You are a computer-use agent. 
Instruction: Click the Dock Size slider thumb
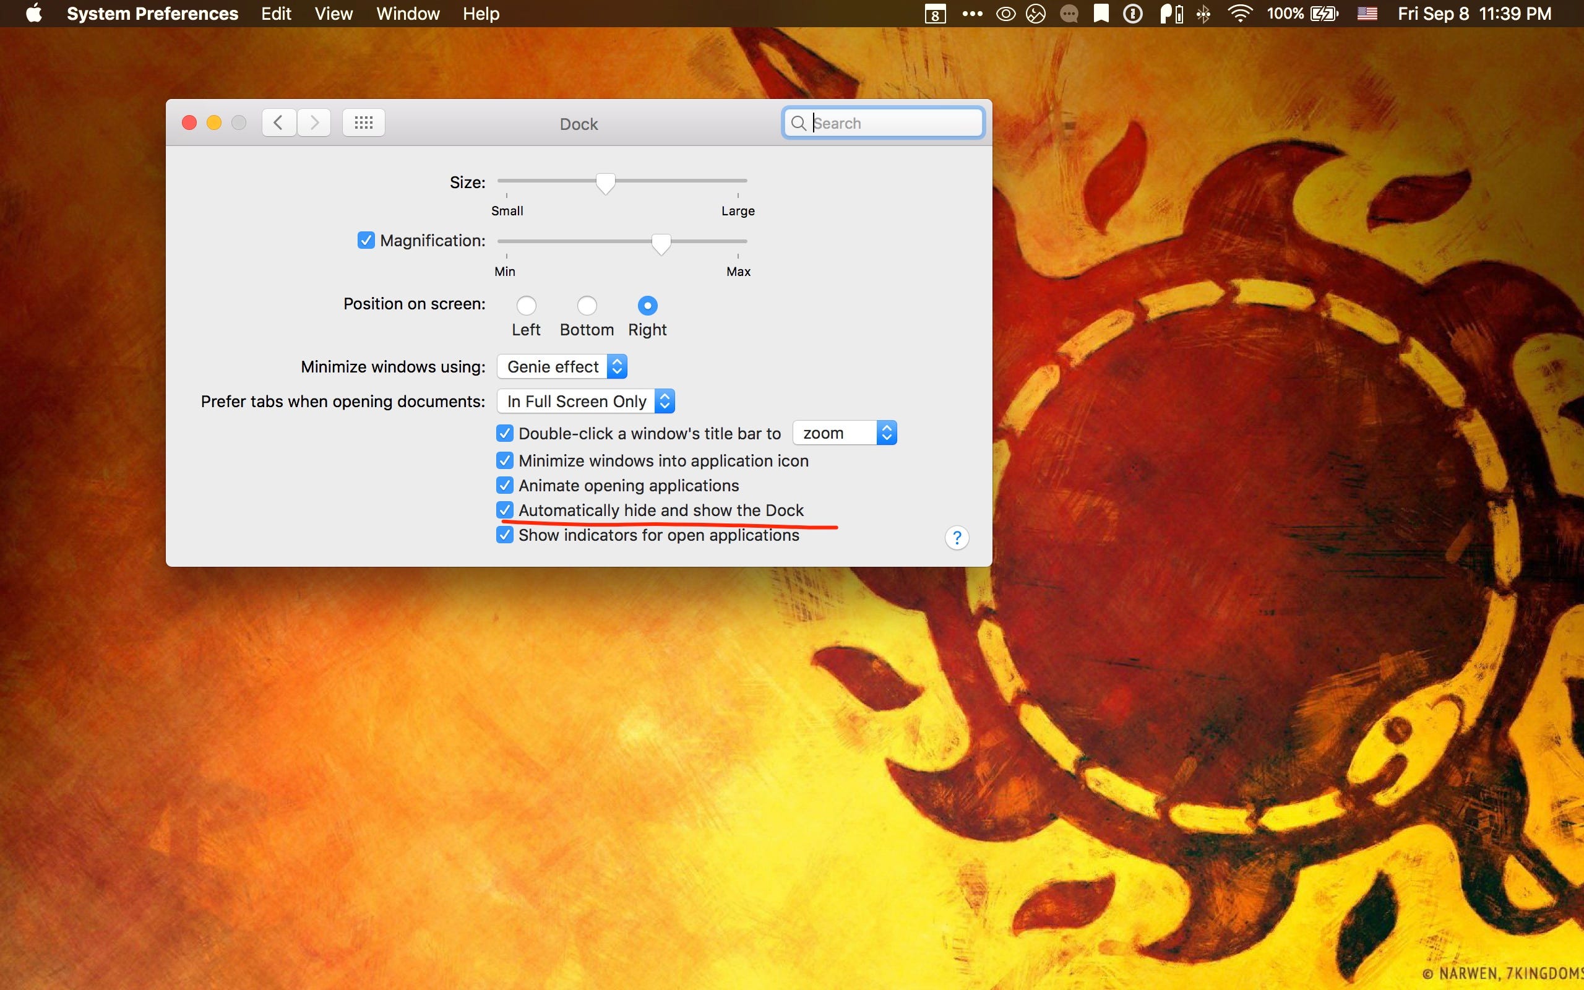click(606, 183)
